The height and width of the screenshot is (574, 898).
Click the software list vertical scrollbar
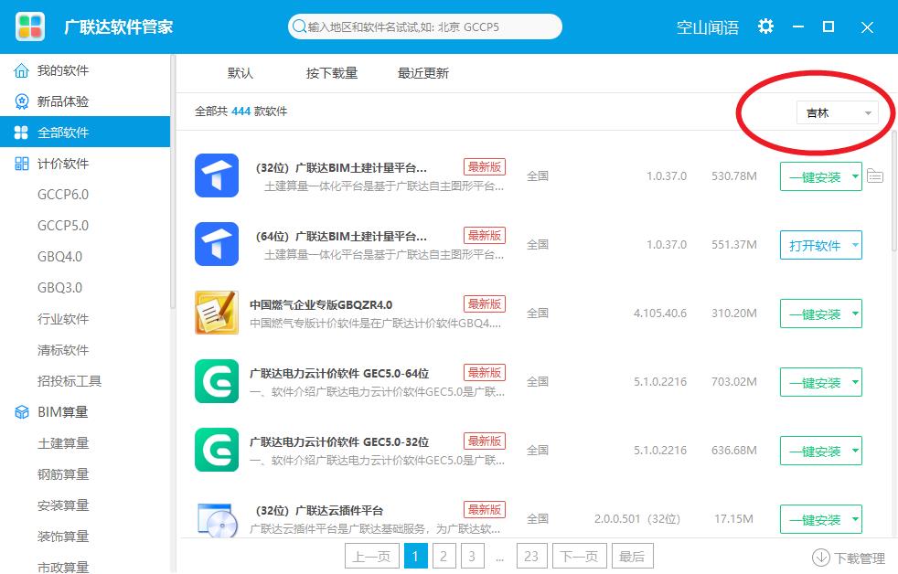click(894, 192)
